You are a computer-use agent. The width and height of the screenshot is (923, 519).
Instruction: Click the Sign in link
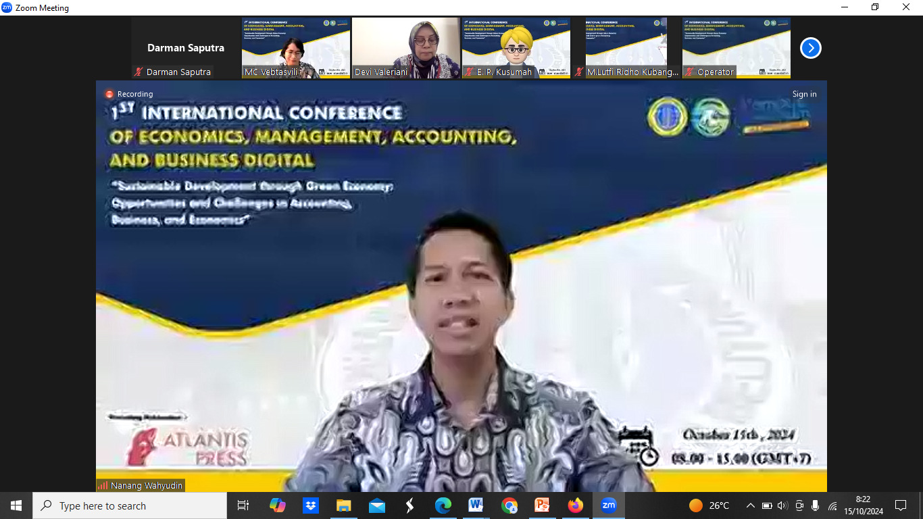pyautogui.click(x=804, y=94)
